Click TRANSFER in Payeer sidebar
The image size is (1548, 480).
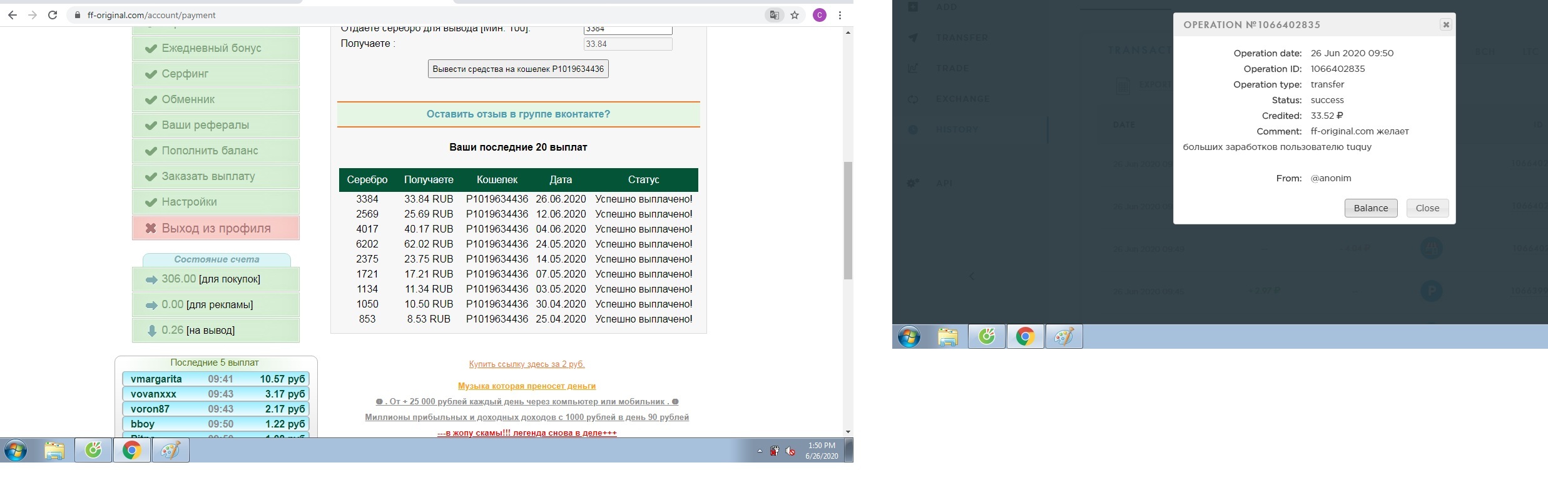(962, 37)
